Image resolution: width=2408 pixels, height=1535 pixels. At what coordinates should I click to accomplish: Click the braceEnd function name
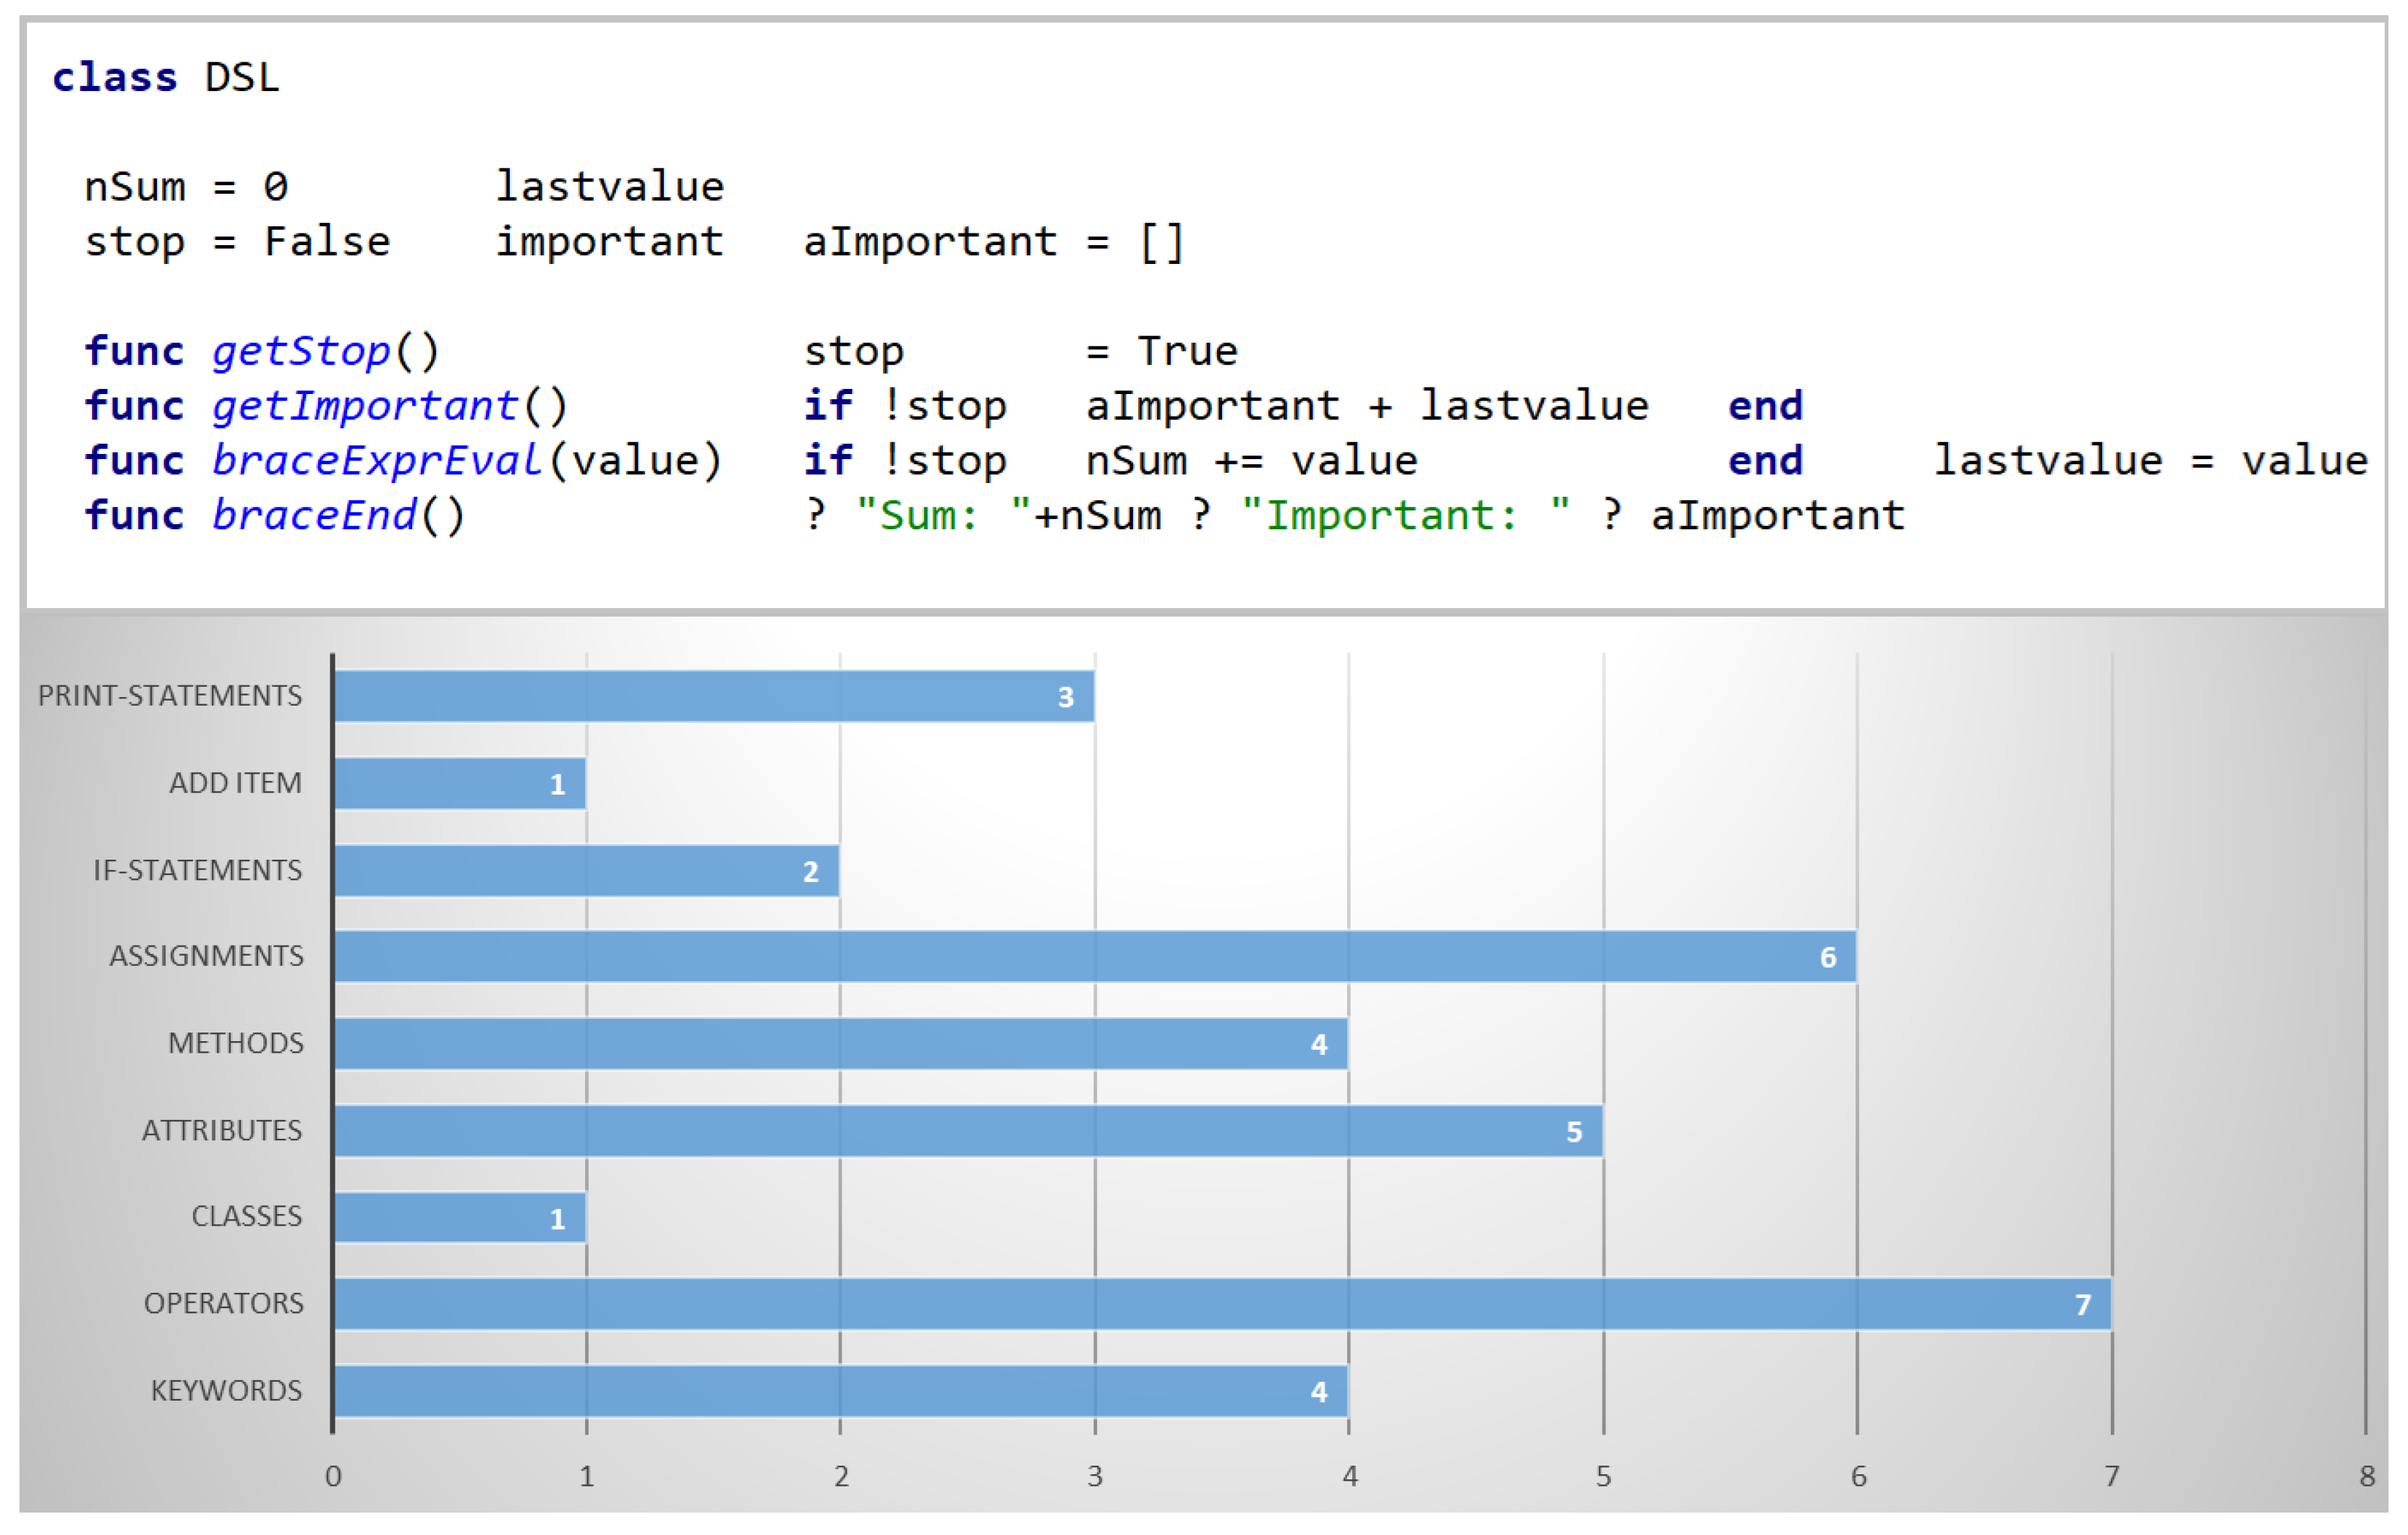click(314, 516)
